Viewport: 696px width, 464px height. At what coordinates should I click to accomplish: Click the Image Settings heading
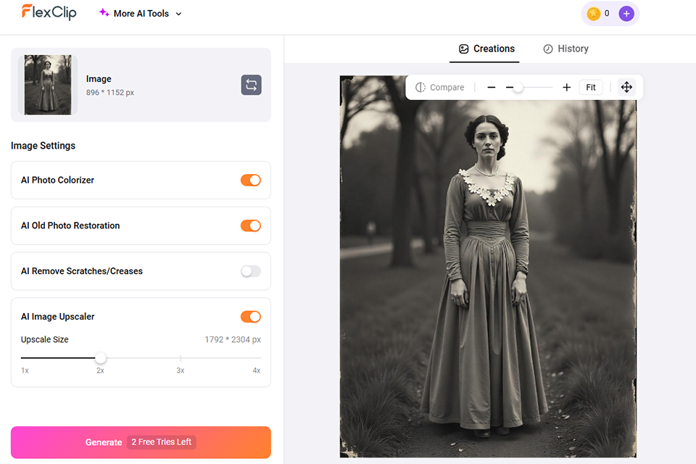pos(43,146)
